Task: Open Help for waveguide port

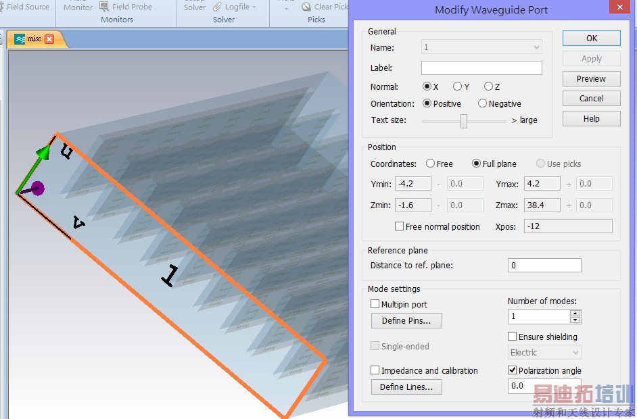Action: [x=592, y=118]
